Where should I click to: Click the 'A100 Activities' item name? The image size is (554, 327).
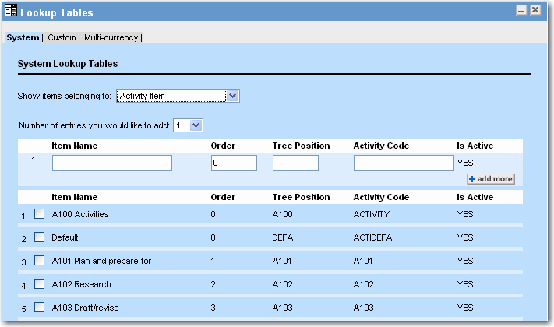pyautogui.click(x=80, y=214)
